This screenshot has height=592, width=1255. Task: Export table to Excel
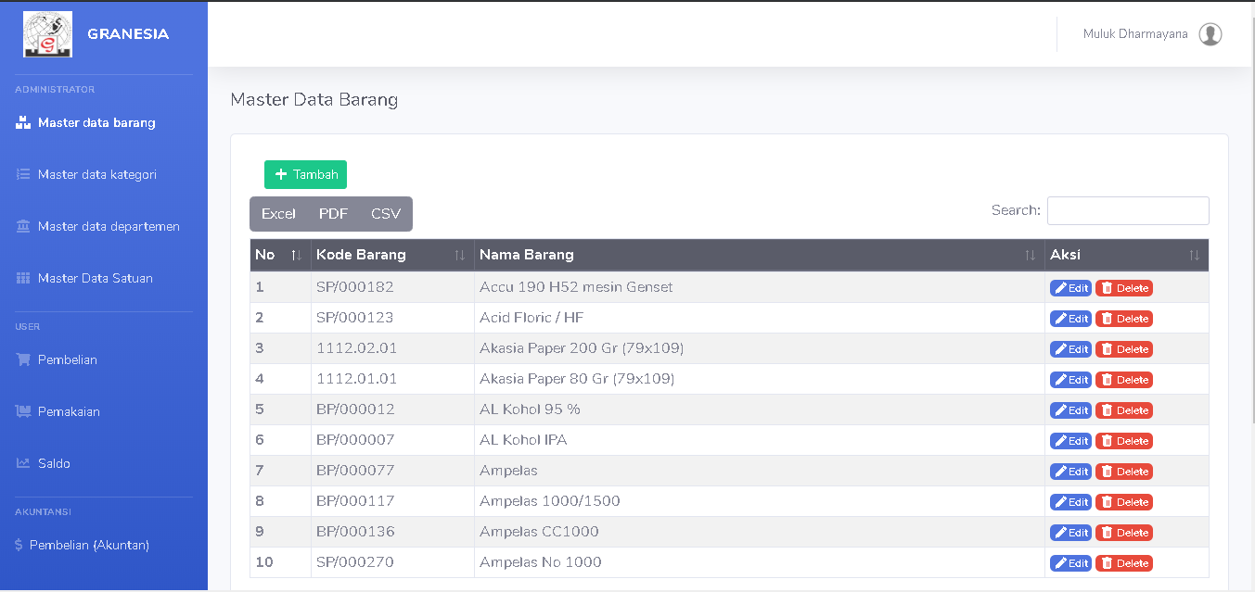click(278, 214)
